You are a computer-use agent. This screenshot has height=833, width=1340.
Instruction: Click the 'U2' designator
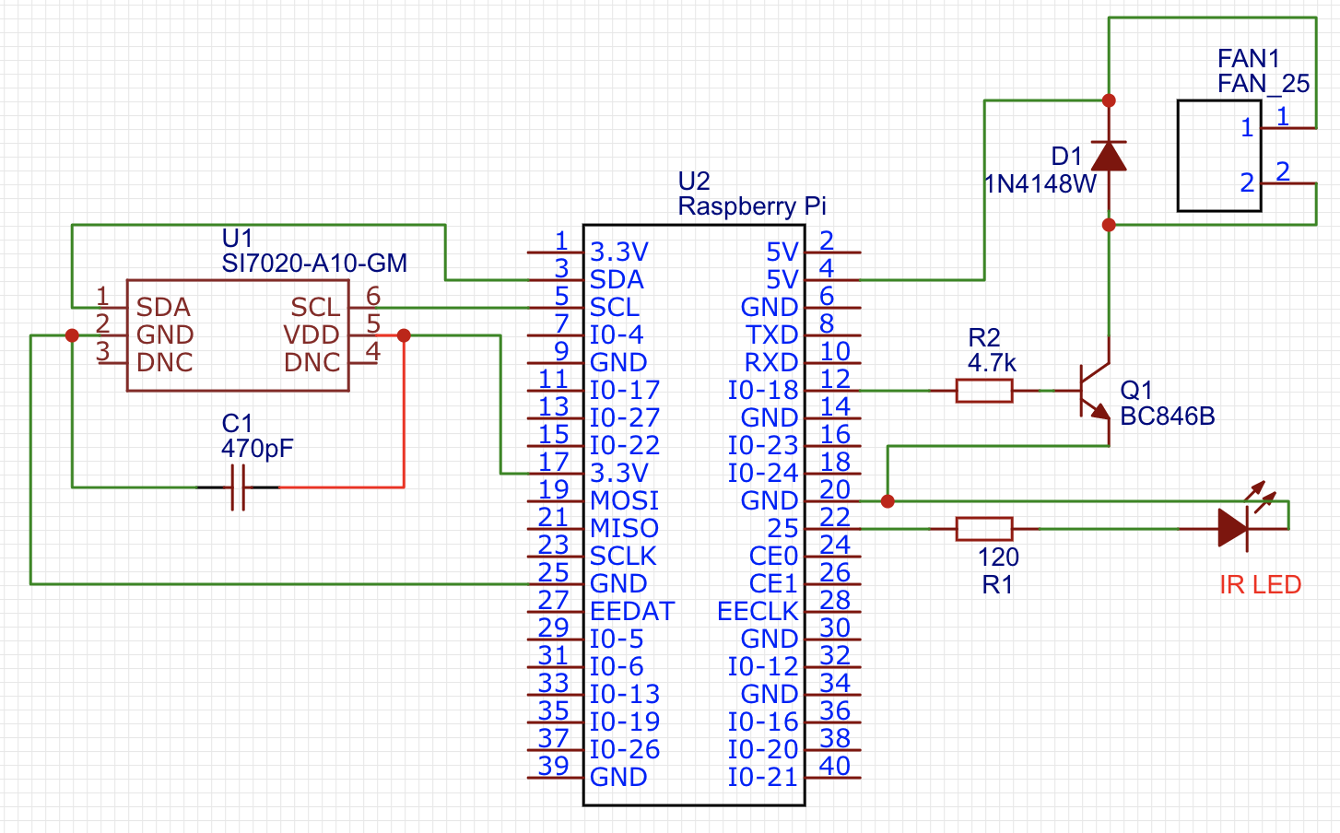click(x=694, y=181)
